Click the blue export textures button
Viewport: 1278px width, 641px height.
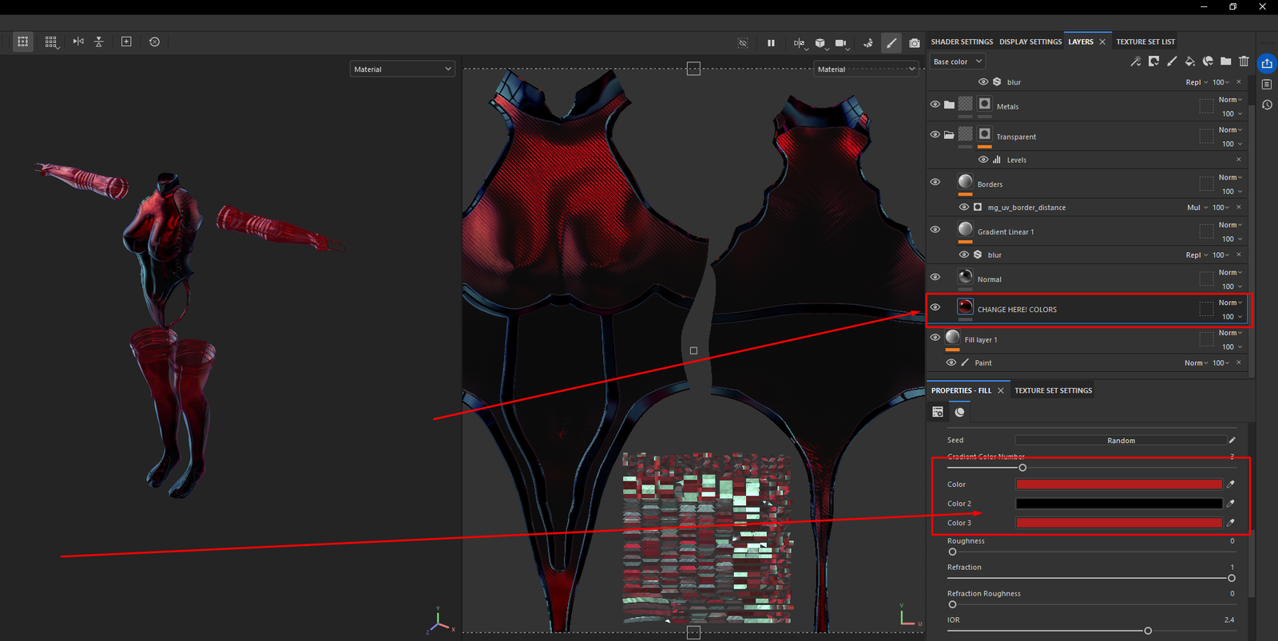[x=1267, y=63]
